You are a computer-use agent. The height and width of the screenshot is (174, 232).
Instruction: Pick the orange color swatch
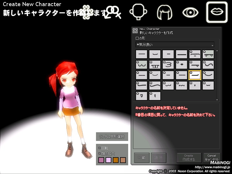[116, 160]
